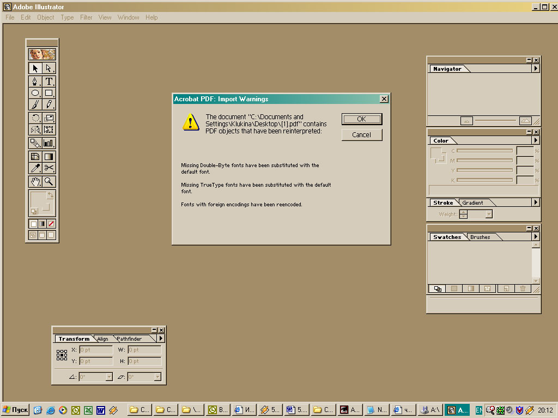This screenshot has width=558, height=418.
Task: Switch fill mode to solid Color
Action: [33, 224]
